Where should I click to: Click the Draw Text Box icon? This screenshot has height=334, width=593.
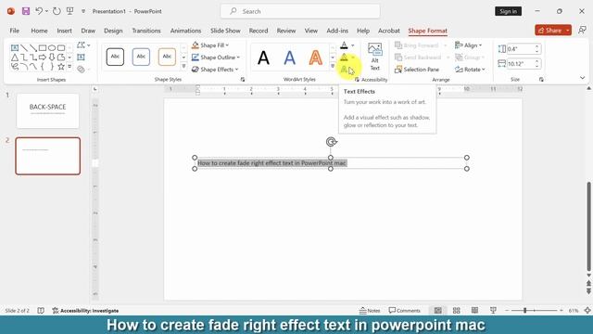(x=81, y=58)
